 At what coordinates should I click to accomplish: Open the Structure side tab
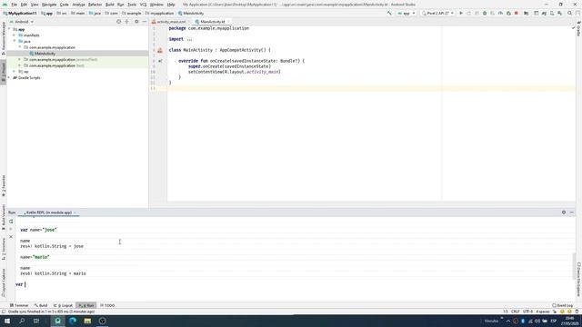click(4, 248)
